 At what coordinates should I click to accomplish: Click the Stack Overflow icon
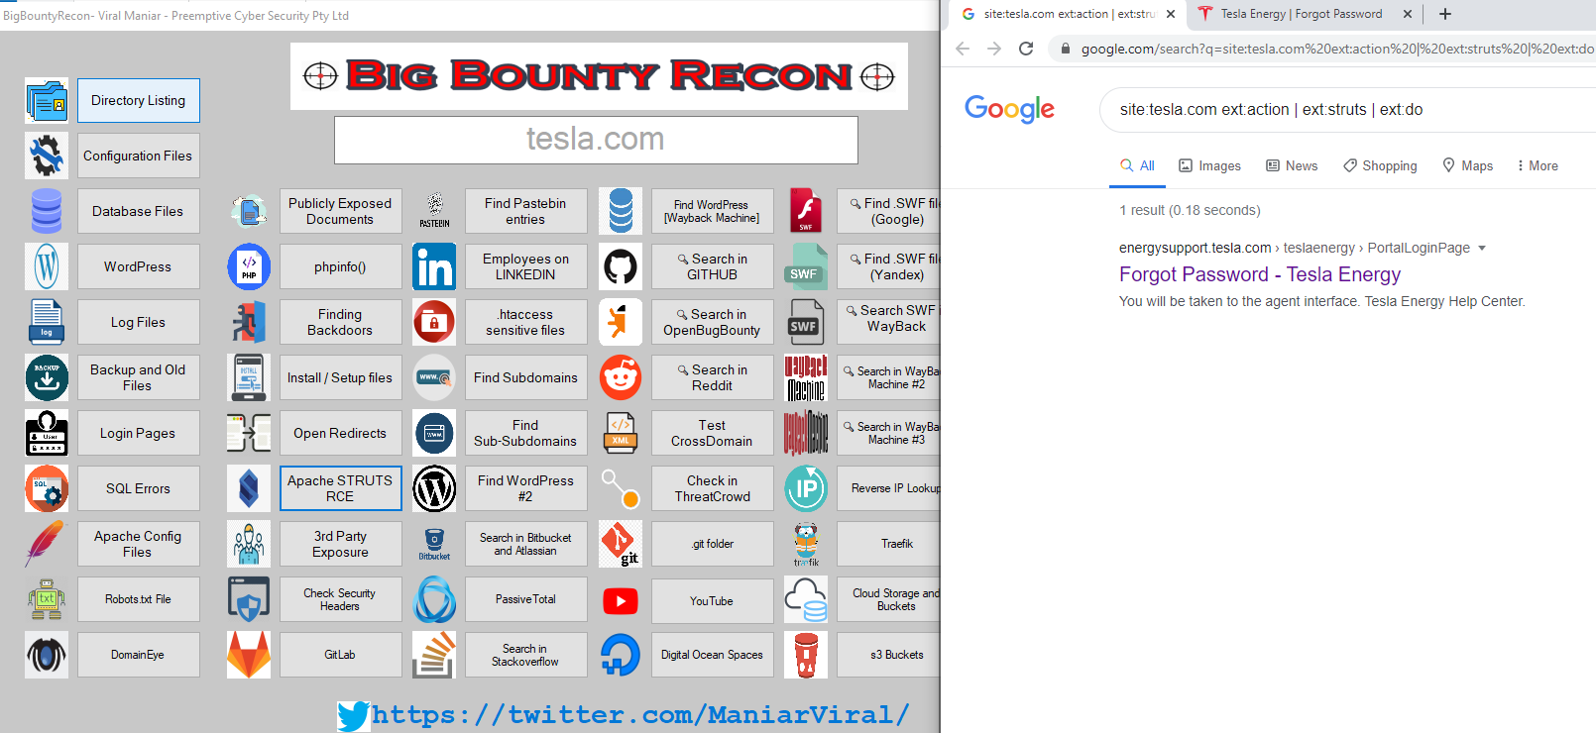tap(434, 655)
